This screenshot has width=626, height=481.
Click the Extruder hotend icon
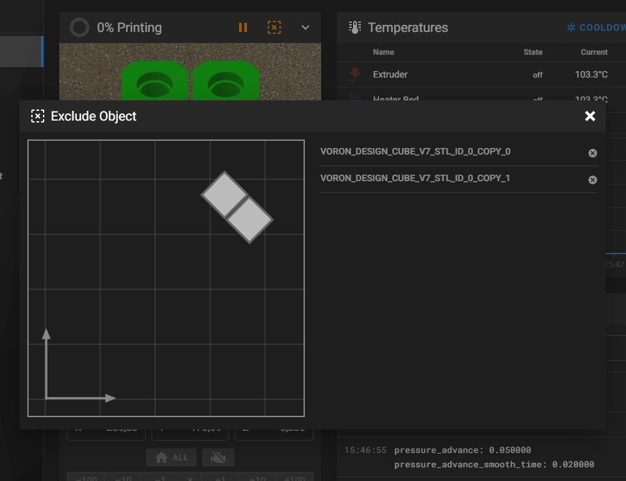(353, 74)
